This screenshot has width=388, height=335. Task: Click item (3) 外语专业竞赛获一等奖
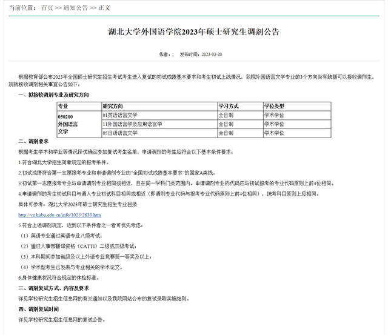pyautogui.click(x=85, y=257)
